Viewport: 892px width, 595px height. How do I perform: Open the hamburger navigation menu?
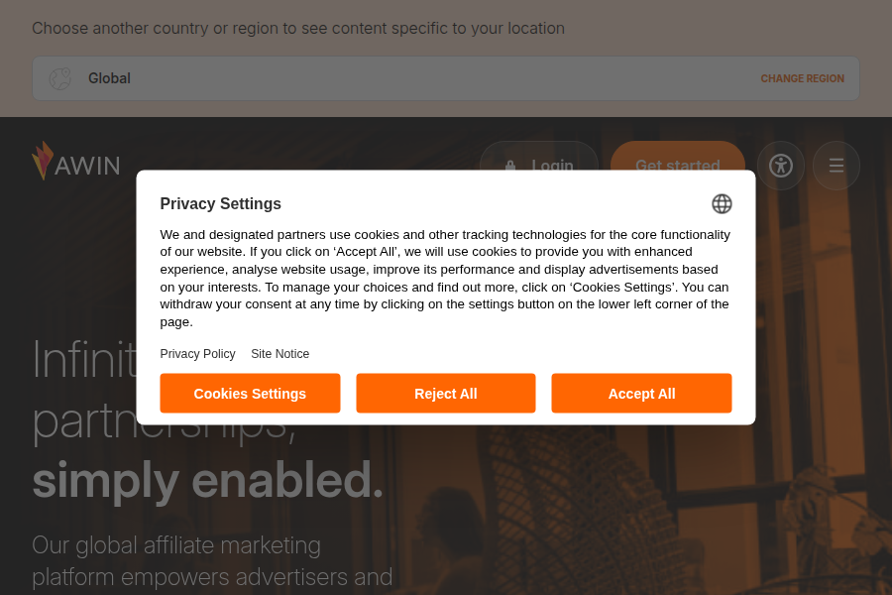[836, 166]
